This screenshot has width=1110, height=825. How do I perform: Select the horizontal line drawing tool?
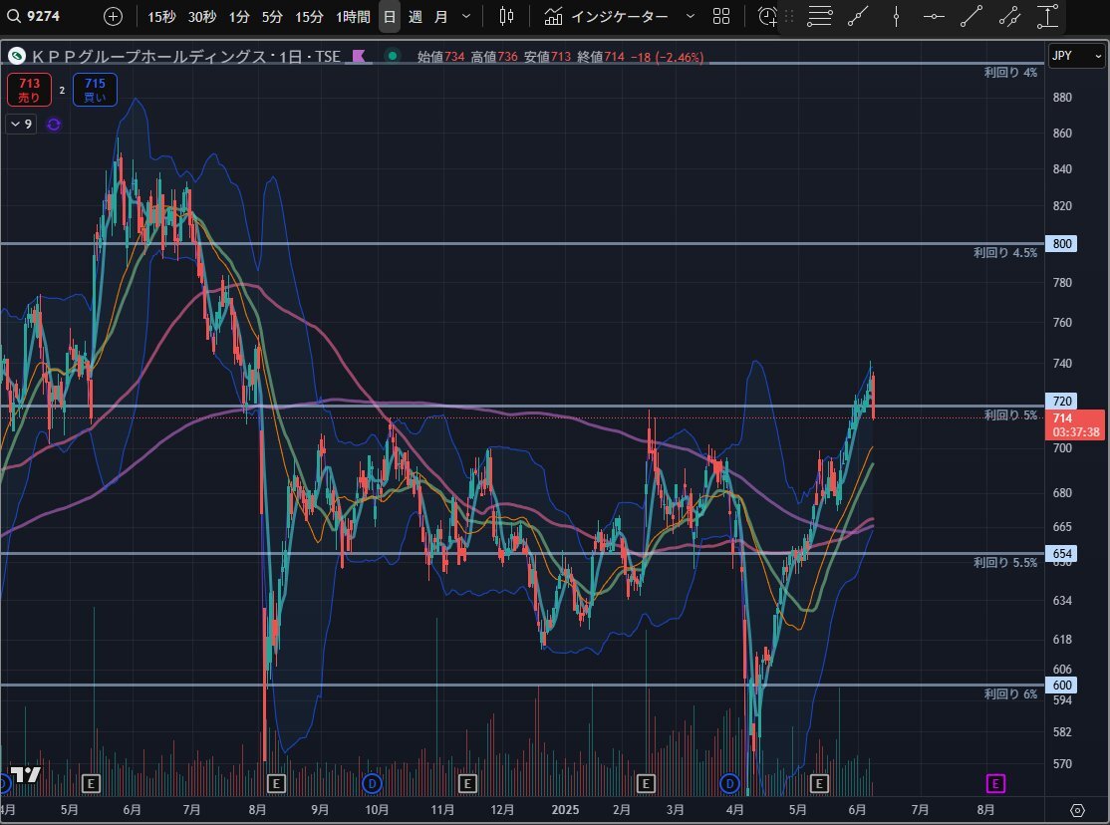pyautogui.click(x=934, y=16)
